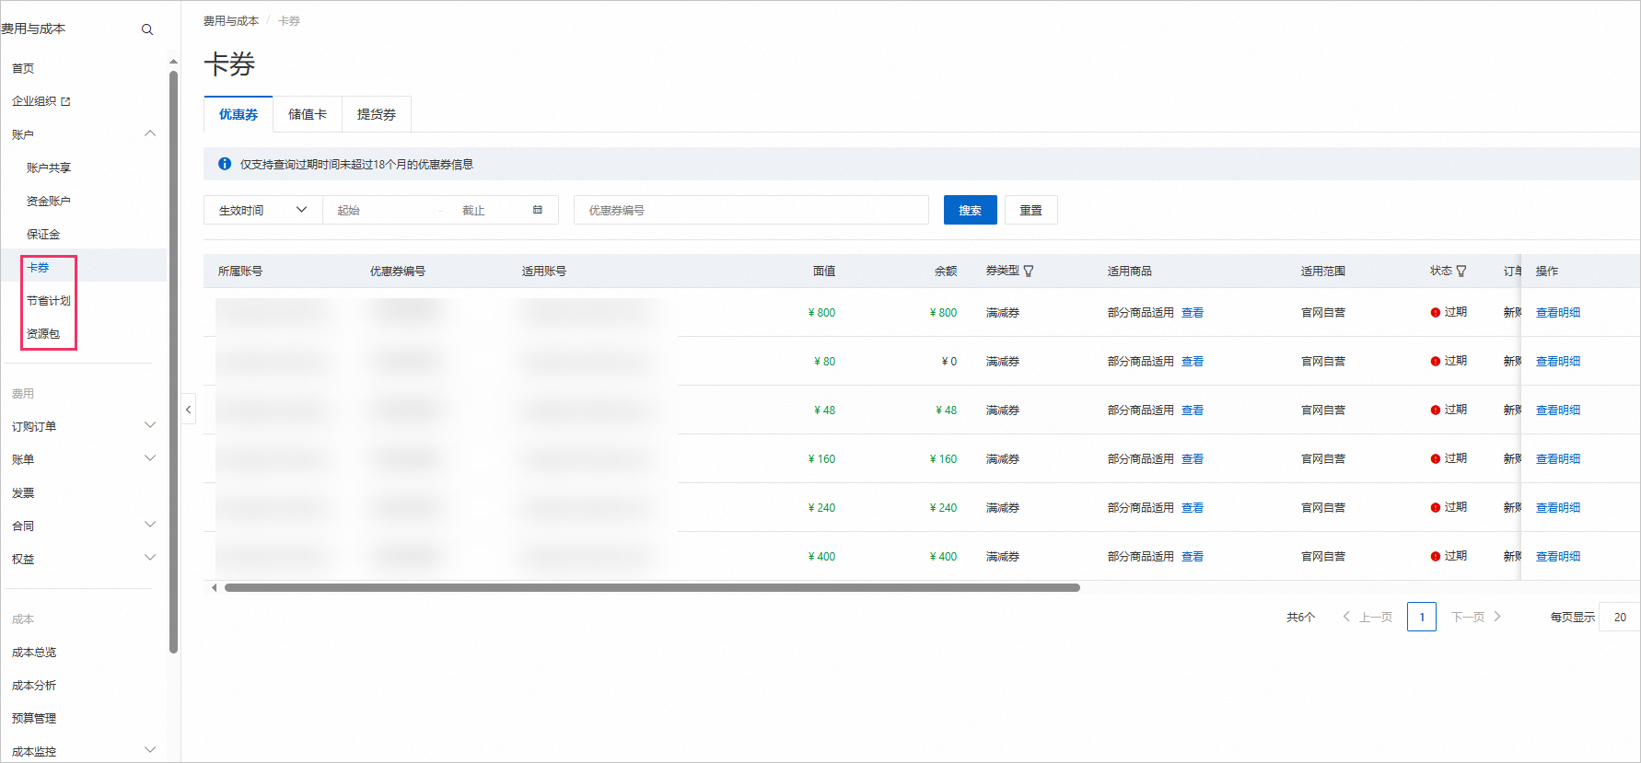Open 发票 in the sidebar
Image resolution: width=1641 pixels, height=763 pixels.
(x=23, y=492)
